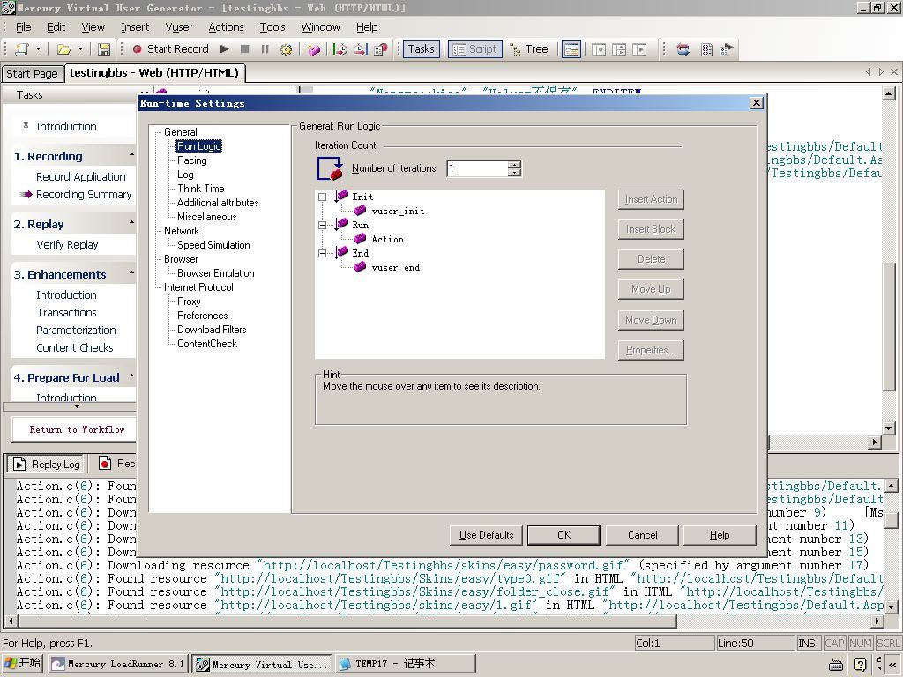Toggle the Tree view button
The image size is (903, 677).
tap(529, 49)
